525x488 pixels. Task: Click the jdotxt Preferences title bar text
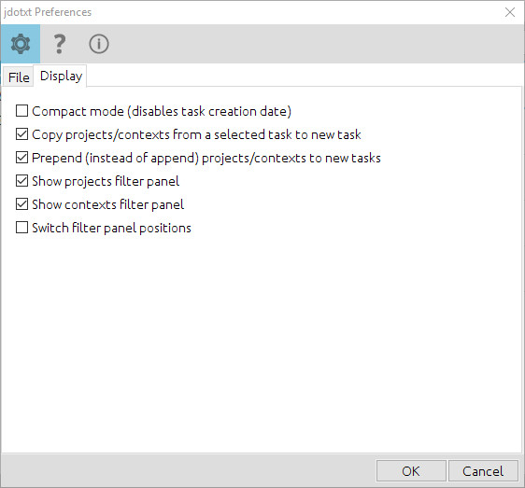(48, 12)
